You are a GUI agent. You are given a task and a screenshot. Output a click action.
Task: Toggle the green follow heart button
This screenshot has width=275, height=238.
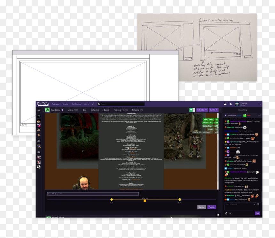coord(191,110)
